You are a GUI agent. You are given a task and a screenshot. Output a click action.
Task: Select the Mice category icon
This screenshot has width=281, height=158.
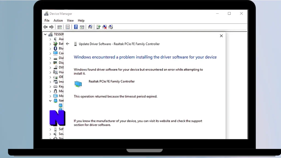click(x=55, y=91)
